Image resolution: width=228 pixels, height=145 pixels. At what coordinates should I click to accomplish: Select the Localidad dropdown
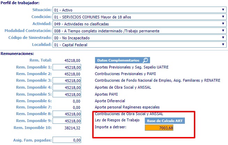coord(139,45)
